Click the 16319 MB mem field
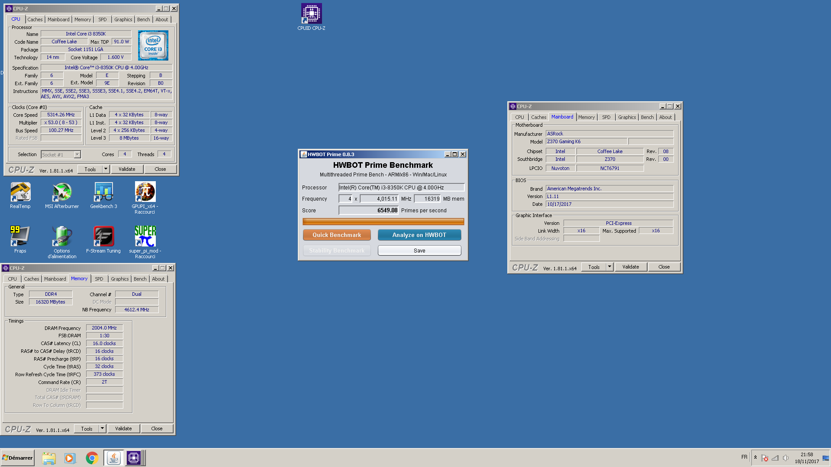This screenshot has width=831, height=467. (427, 199)
